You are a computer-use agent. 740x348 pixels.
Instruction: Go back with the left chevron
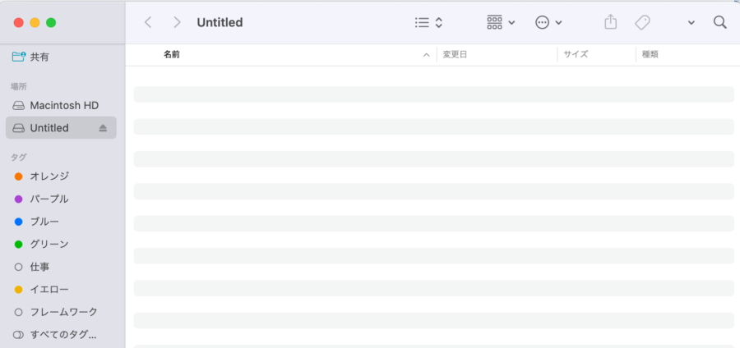click(148, 22)
